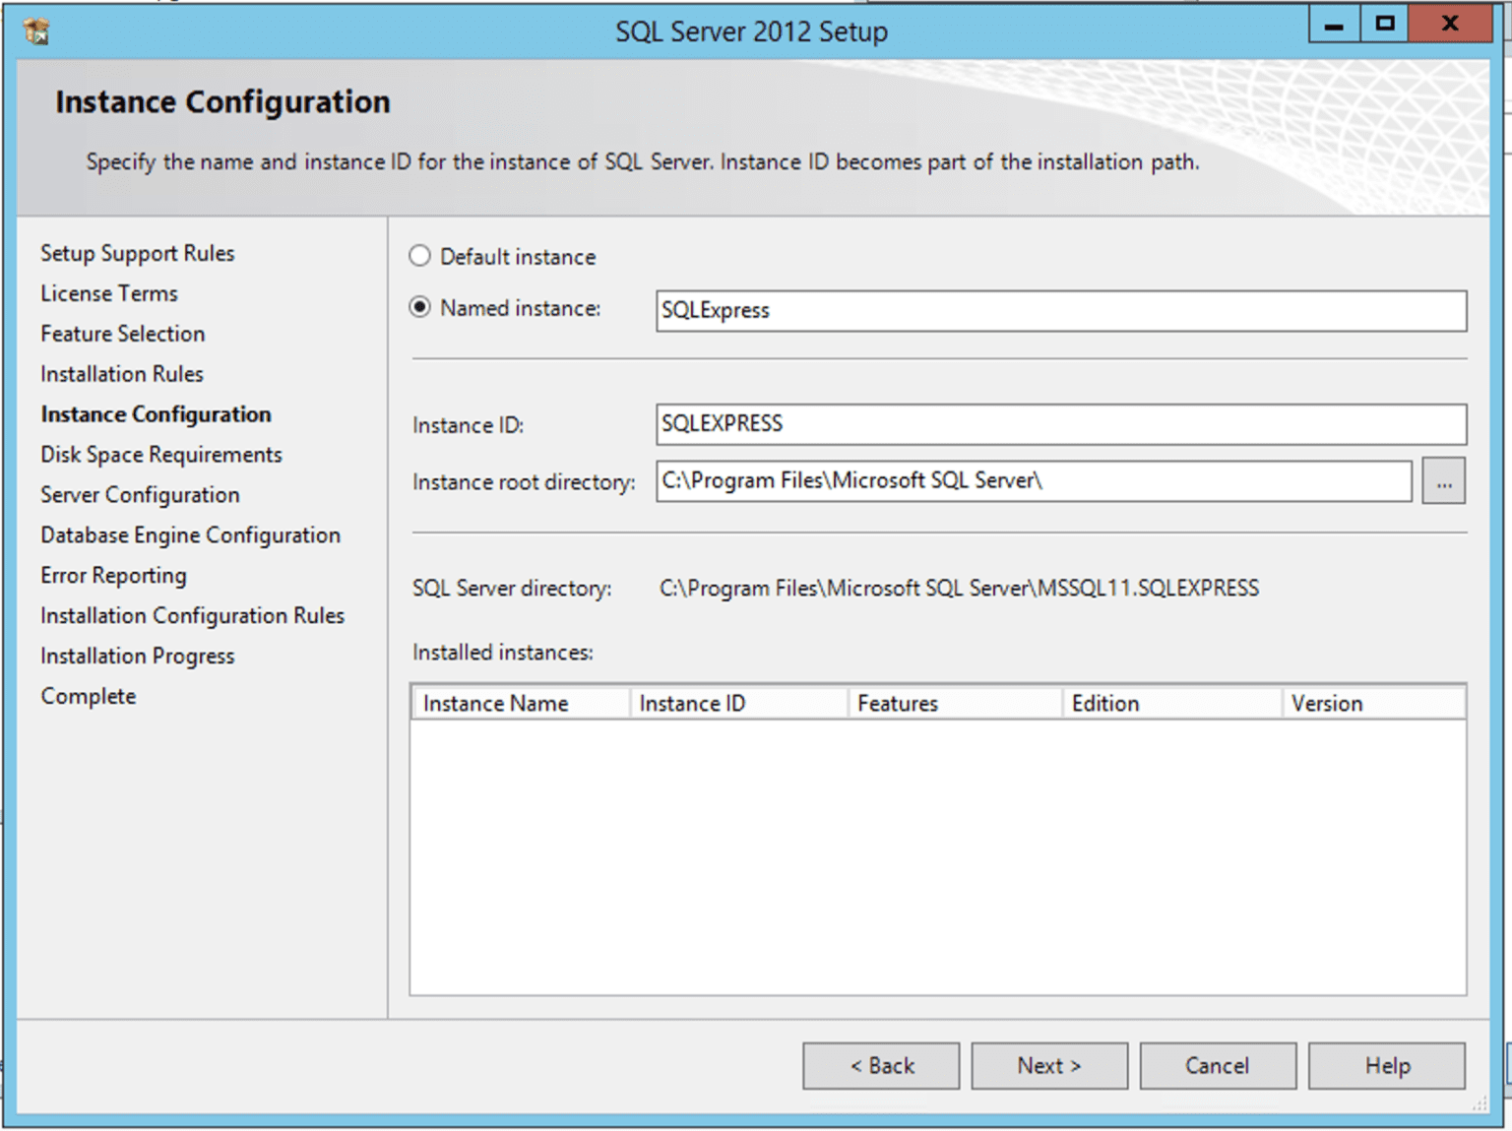
Task: Open setup Help
Action: [x=1386, y=1065]
